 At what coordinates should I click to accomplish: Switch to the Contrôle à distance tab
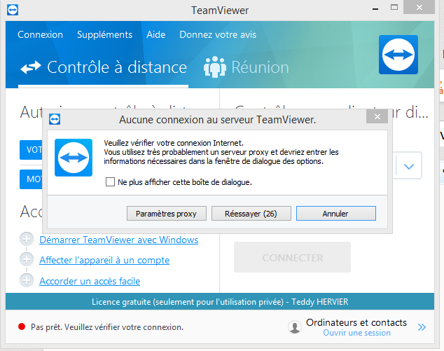click(x=104, y=67)
